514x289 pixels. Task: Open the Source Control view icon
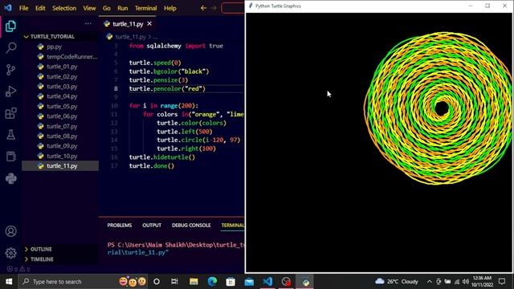point(10,70)
